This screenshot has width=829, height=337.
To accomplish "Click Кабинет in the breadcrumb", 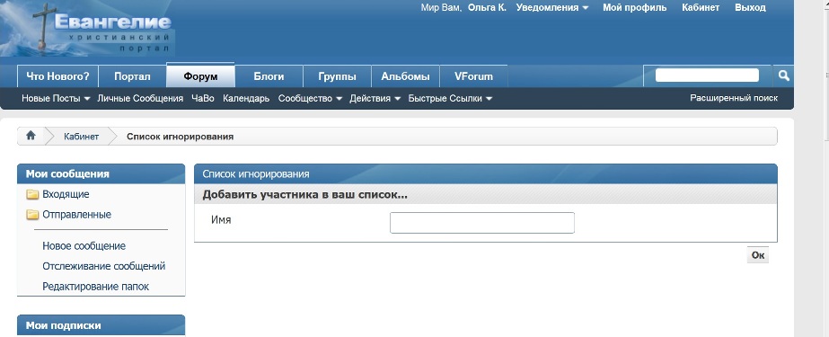I will 82,137.
